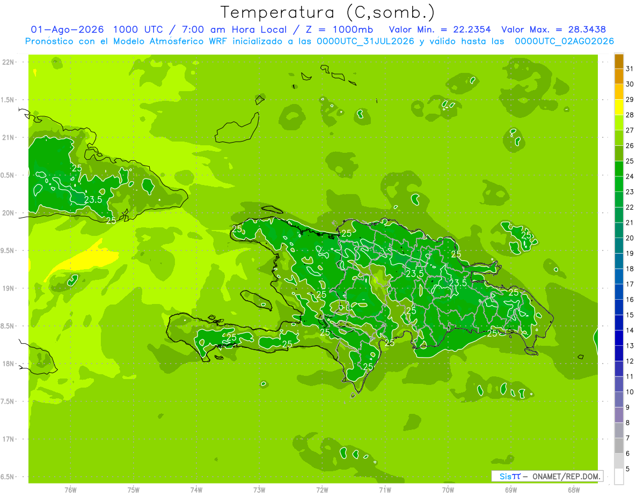This screenshot has height=497, width=644.
Task: Click the 23.5 contour label over Cuba
Action: [93, 199]
